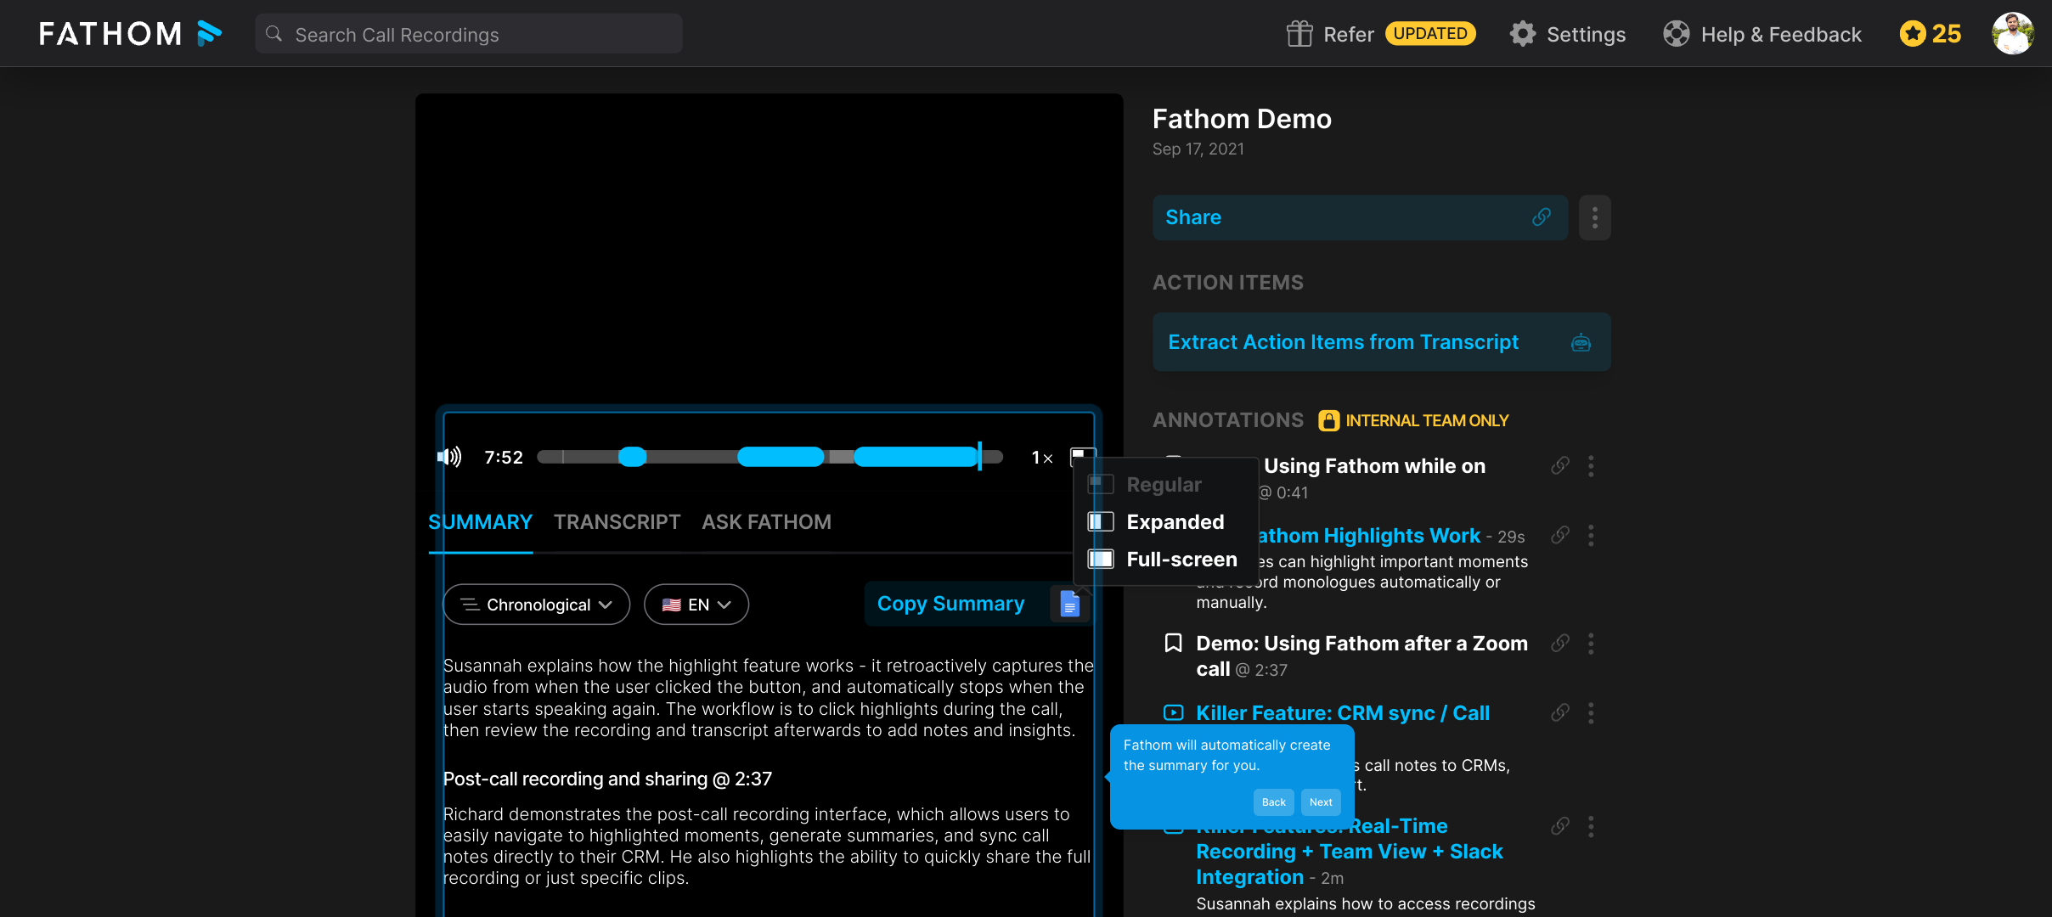Jump to the middle highlighted timeline segment
The height and width of the screenshot is (917, 2052).
(x=781, y=457)
